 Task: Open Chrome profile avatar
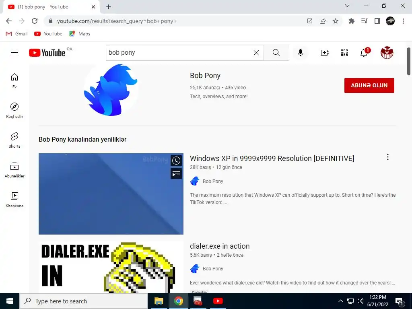tap(390, 21)
